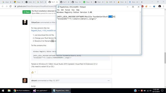Open dimant username link
Viewport: 166px width, 93px height.
34,81
